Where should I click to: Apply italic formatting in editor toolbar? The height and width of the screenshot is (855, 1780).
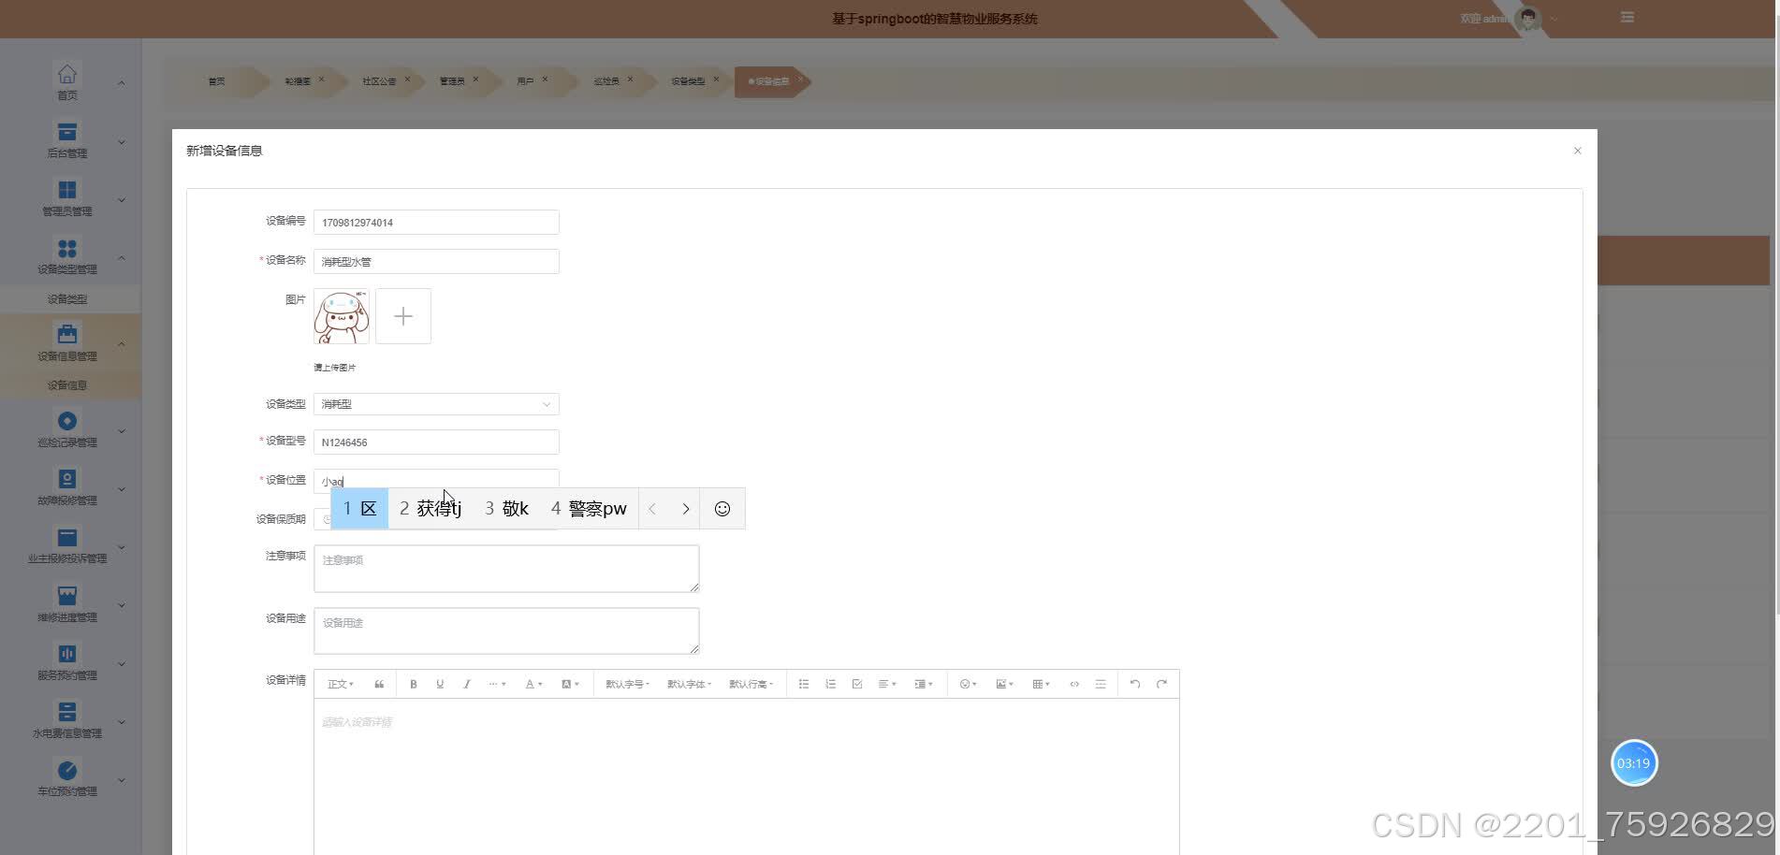(466, 684)
